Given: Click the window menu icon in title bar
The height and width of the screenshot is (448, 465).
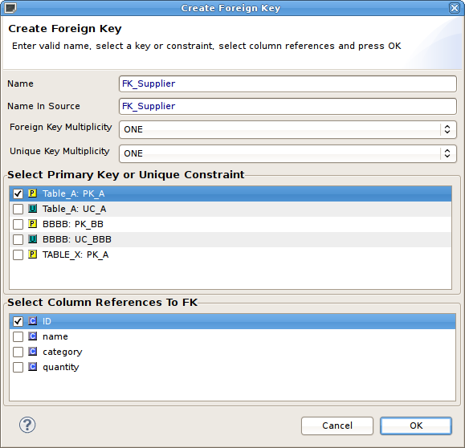Looking at the screenshot, I should (x=10, y=8).
